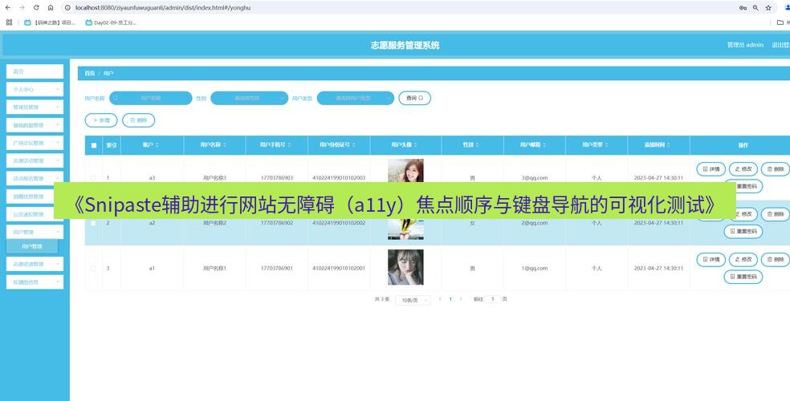This screenshot has width=790, height=401.
Task: Sort table by 用户邮箱 column arrows
Action: (544, 145)
